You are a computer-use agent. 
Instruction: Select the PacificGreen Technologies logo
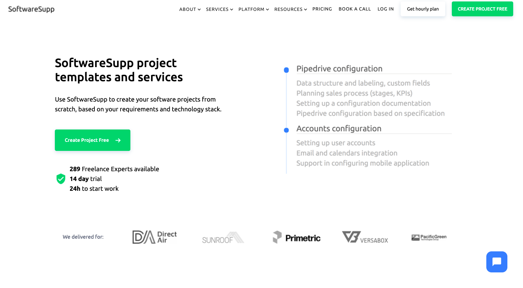(429, 237)
